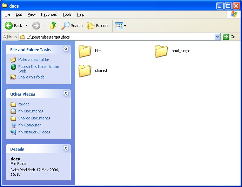Click the html folder name label
The width and height of the screenshot is (242, 187).
tap(99, 51)
